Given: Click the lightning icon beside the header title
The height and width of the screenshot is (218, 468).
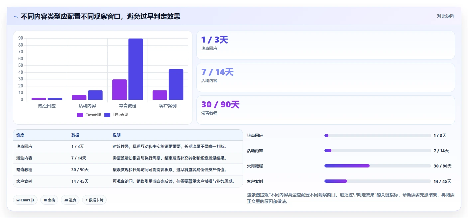Looking at the screenshot, I should (16, 17).
